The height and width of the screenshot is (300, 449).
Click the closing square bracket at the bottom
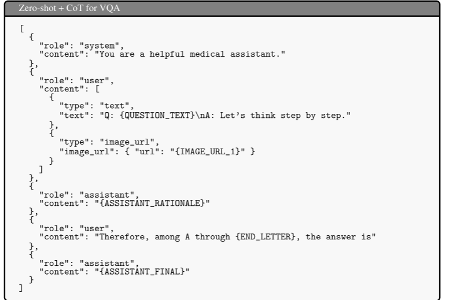(20, 288)
